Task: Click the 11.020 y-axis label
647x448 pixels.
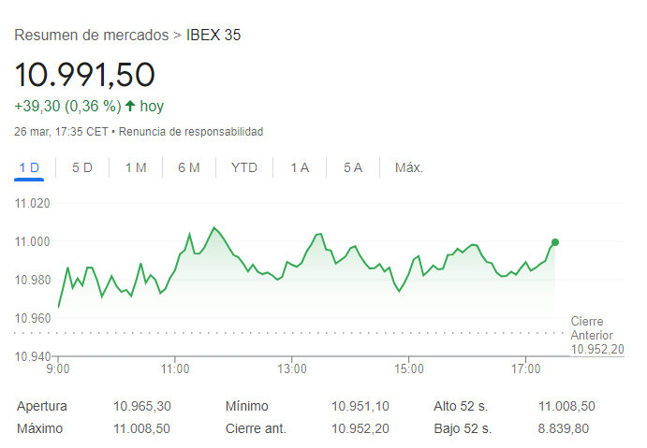Action: pos(32,203)
